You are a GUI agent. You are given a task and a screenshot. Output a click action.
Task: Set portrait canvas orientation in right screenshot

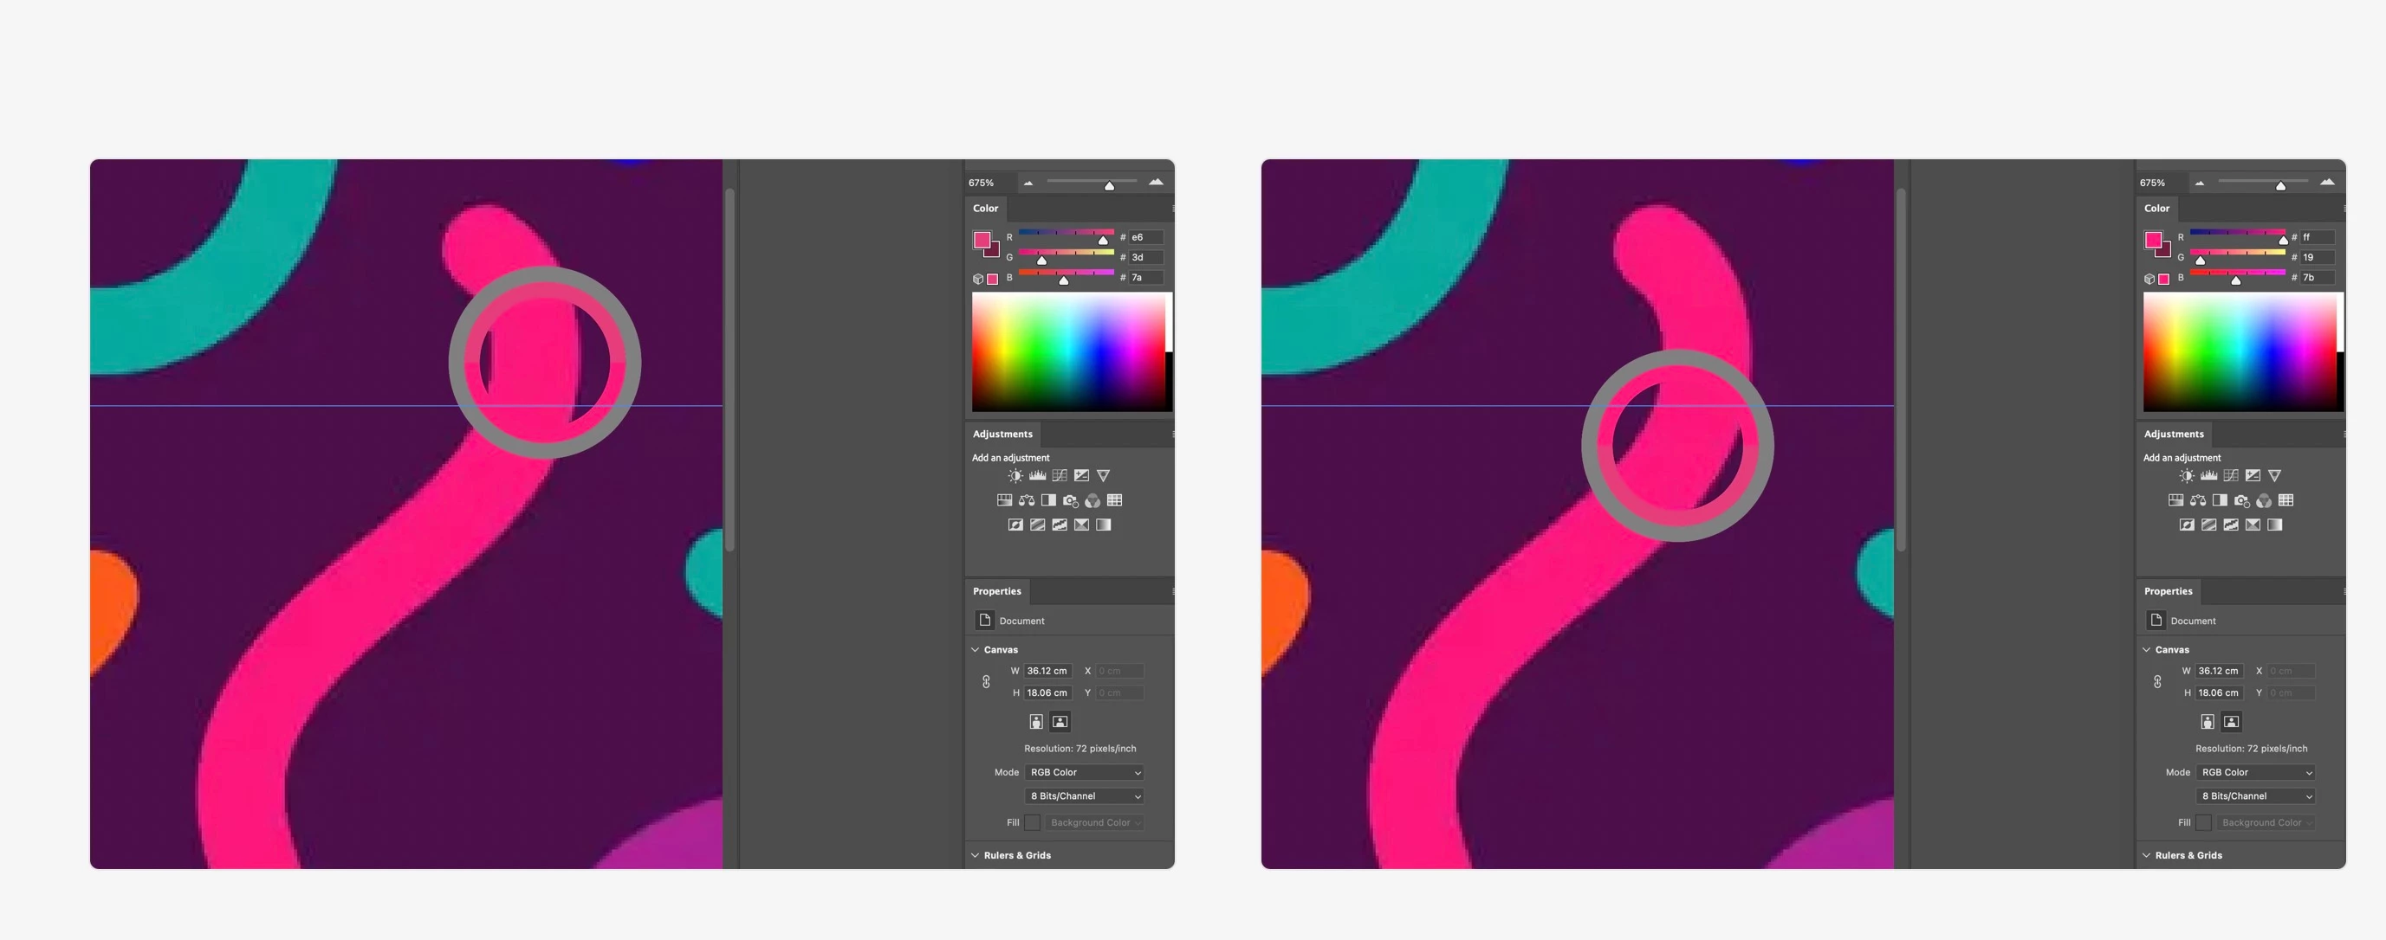pyautogui.click(x=2208, y=722)
